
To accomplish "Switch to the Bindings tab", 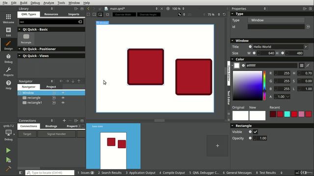I will point(51,126).
